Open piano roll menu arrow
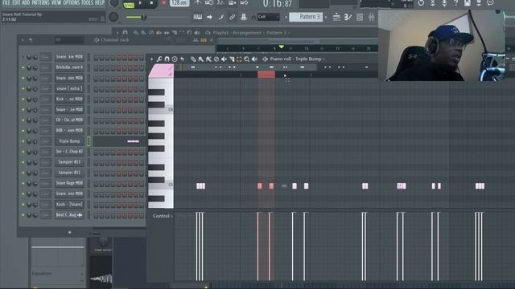This screenshot has height=289, width=515. tap(152, 59)
